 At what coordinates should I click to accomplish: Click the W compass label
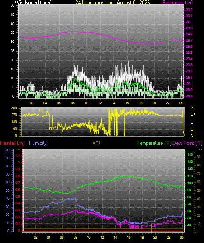[193, 115]
